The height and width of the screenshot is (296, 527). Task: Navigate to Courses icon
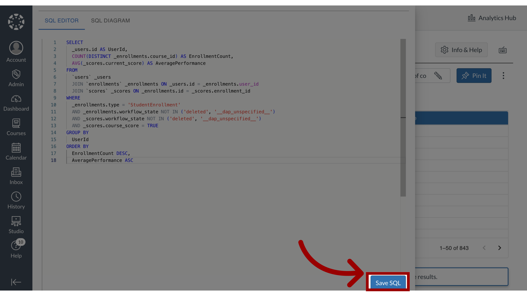[16, 127]
